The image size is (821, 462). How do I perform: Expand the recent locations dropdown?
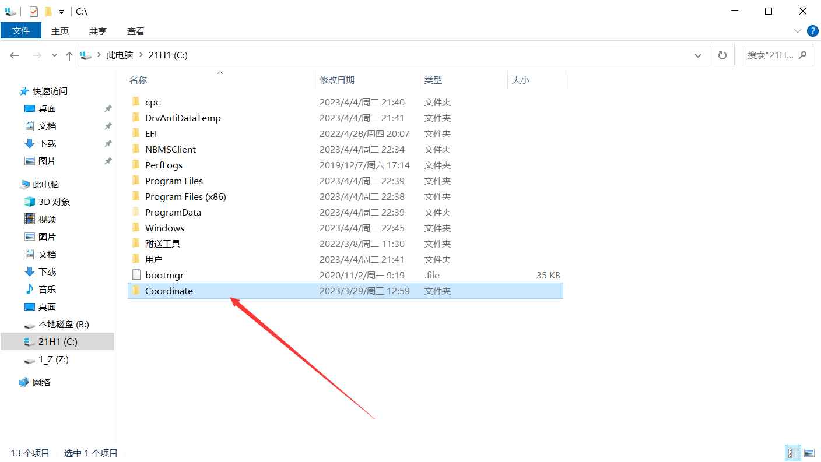click(x=55, y=55)
